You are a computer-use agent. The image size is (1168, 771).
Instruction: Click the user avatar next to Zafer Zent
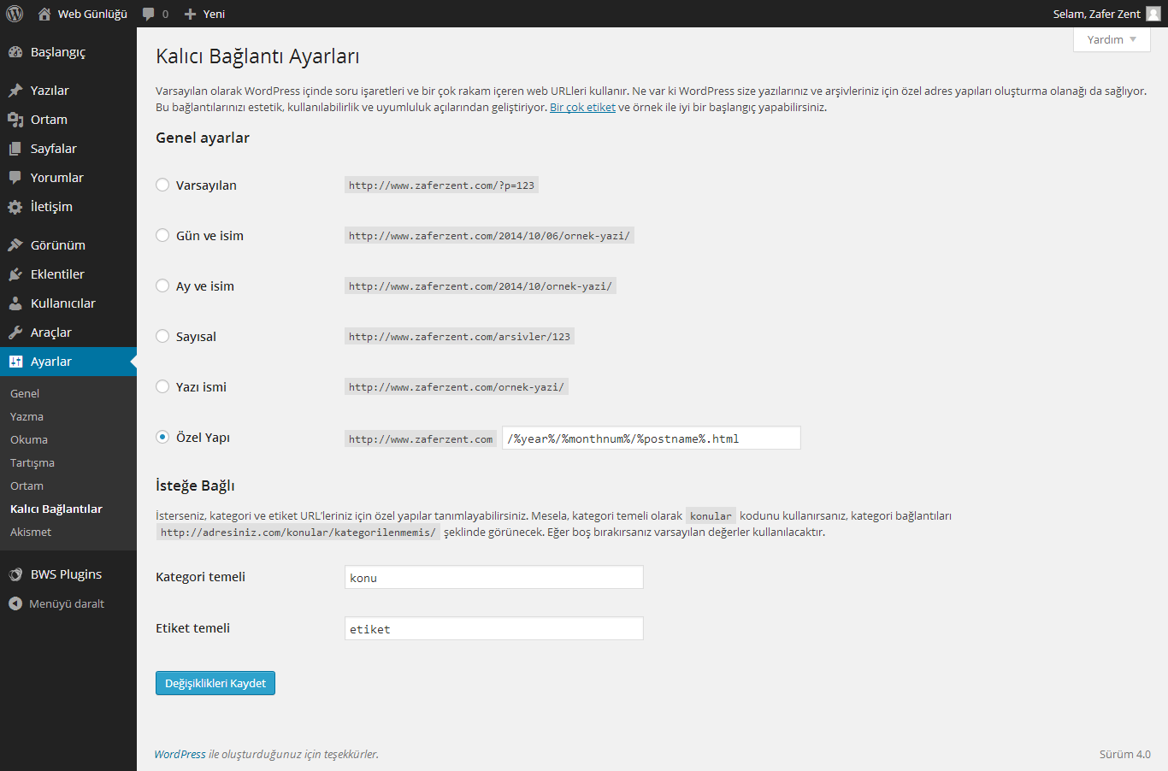[x=1153, y=14]
